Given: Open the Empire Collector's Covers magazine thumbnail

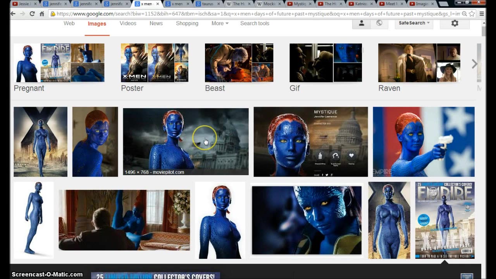Looking at the screenshot, I should [x=445, y=220].
